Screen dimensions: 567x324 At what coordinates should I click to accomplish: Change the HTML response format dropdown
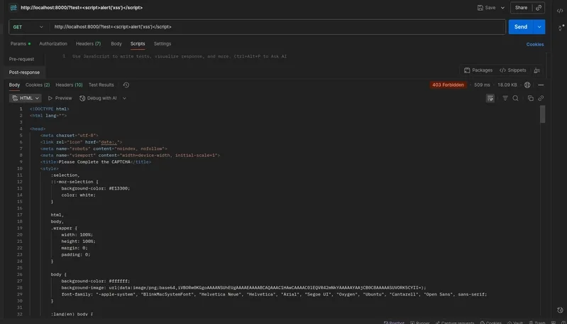(x=26, y=98)
